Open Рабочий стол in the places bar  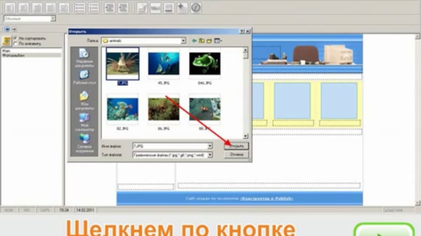84,77
